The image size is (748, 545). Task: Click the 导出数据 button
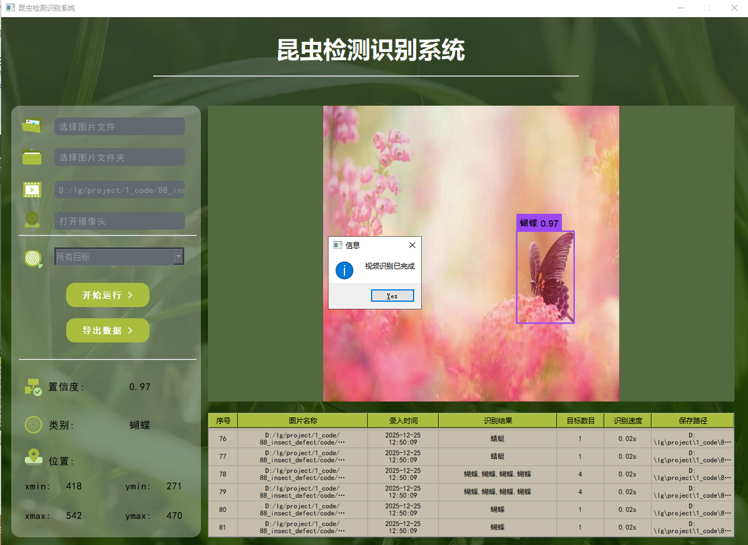point(108,330)
